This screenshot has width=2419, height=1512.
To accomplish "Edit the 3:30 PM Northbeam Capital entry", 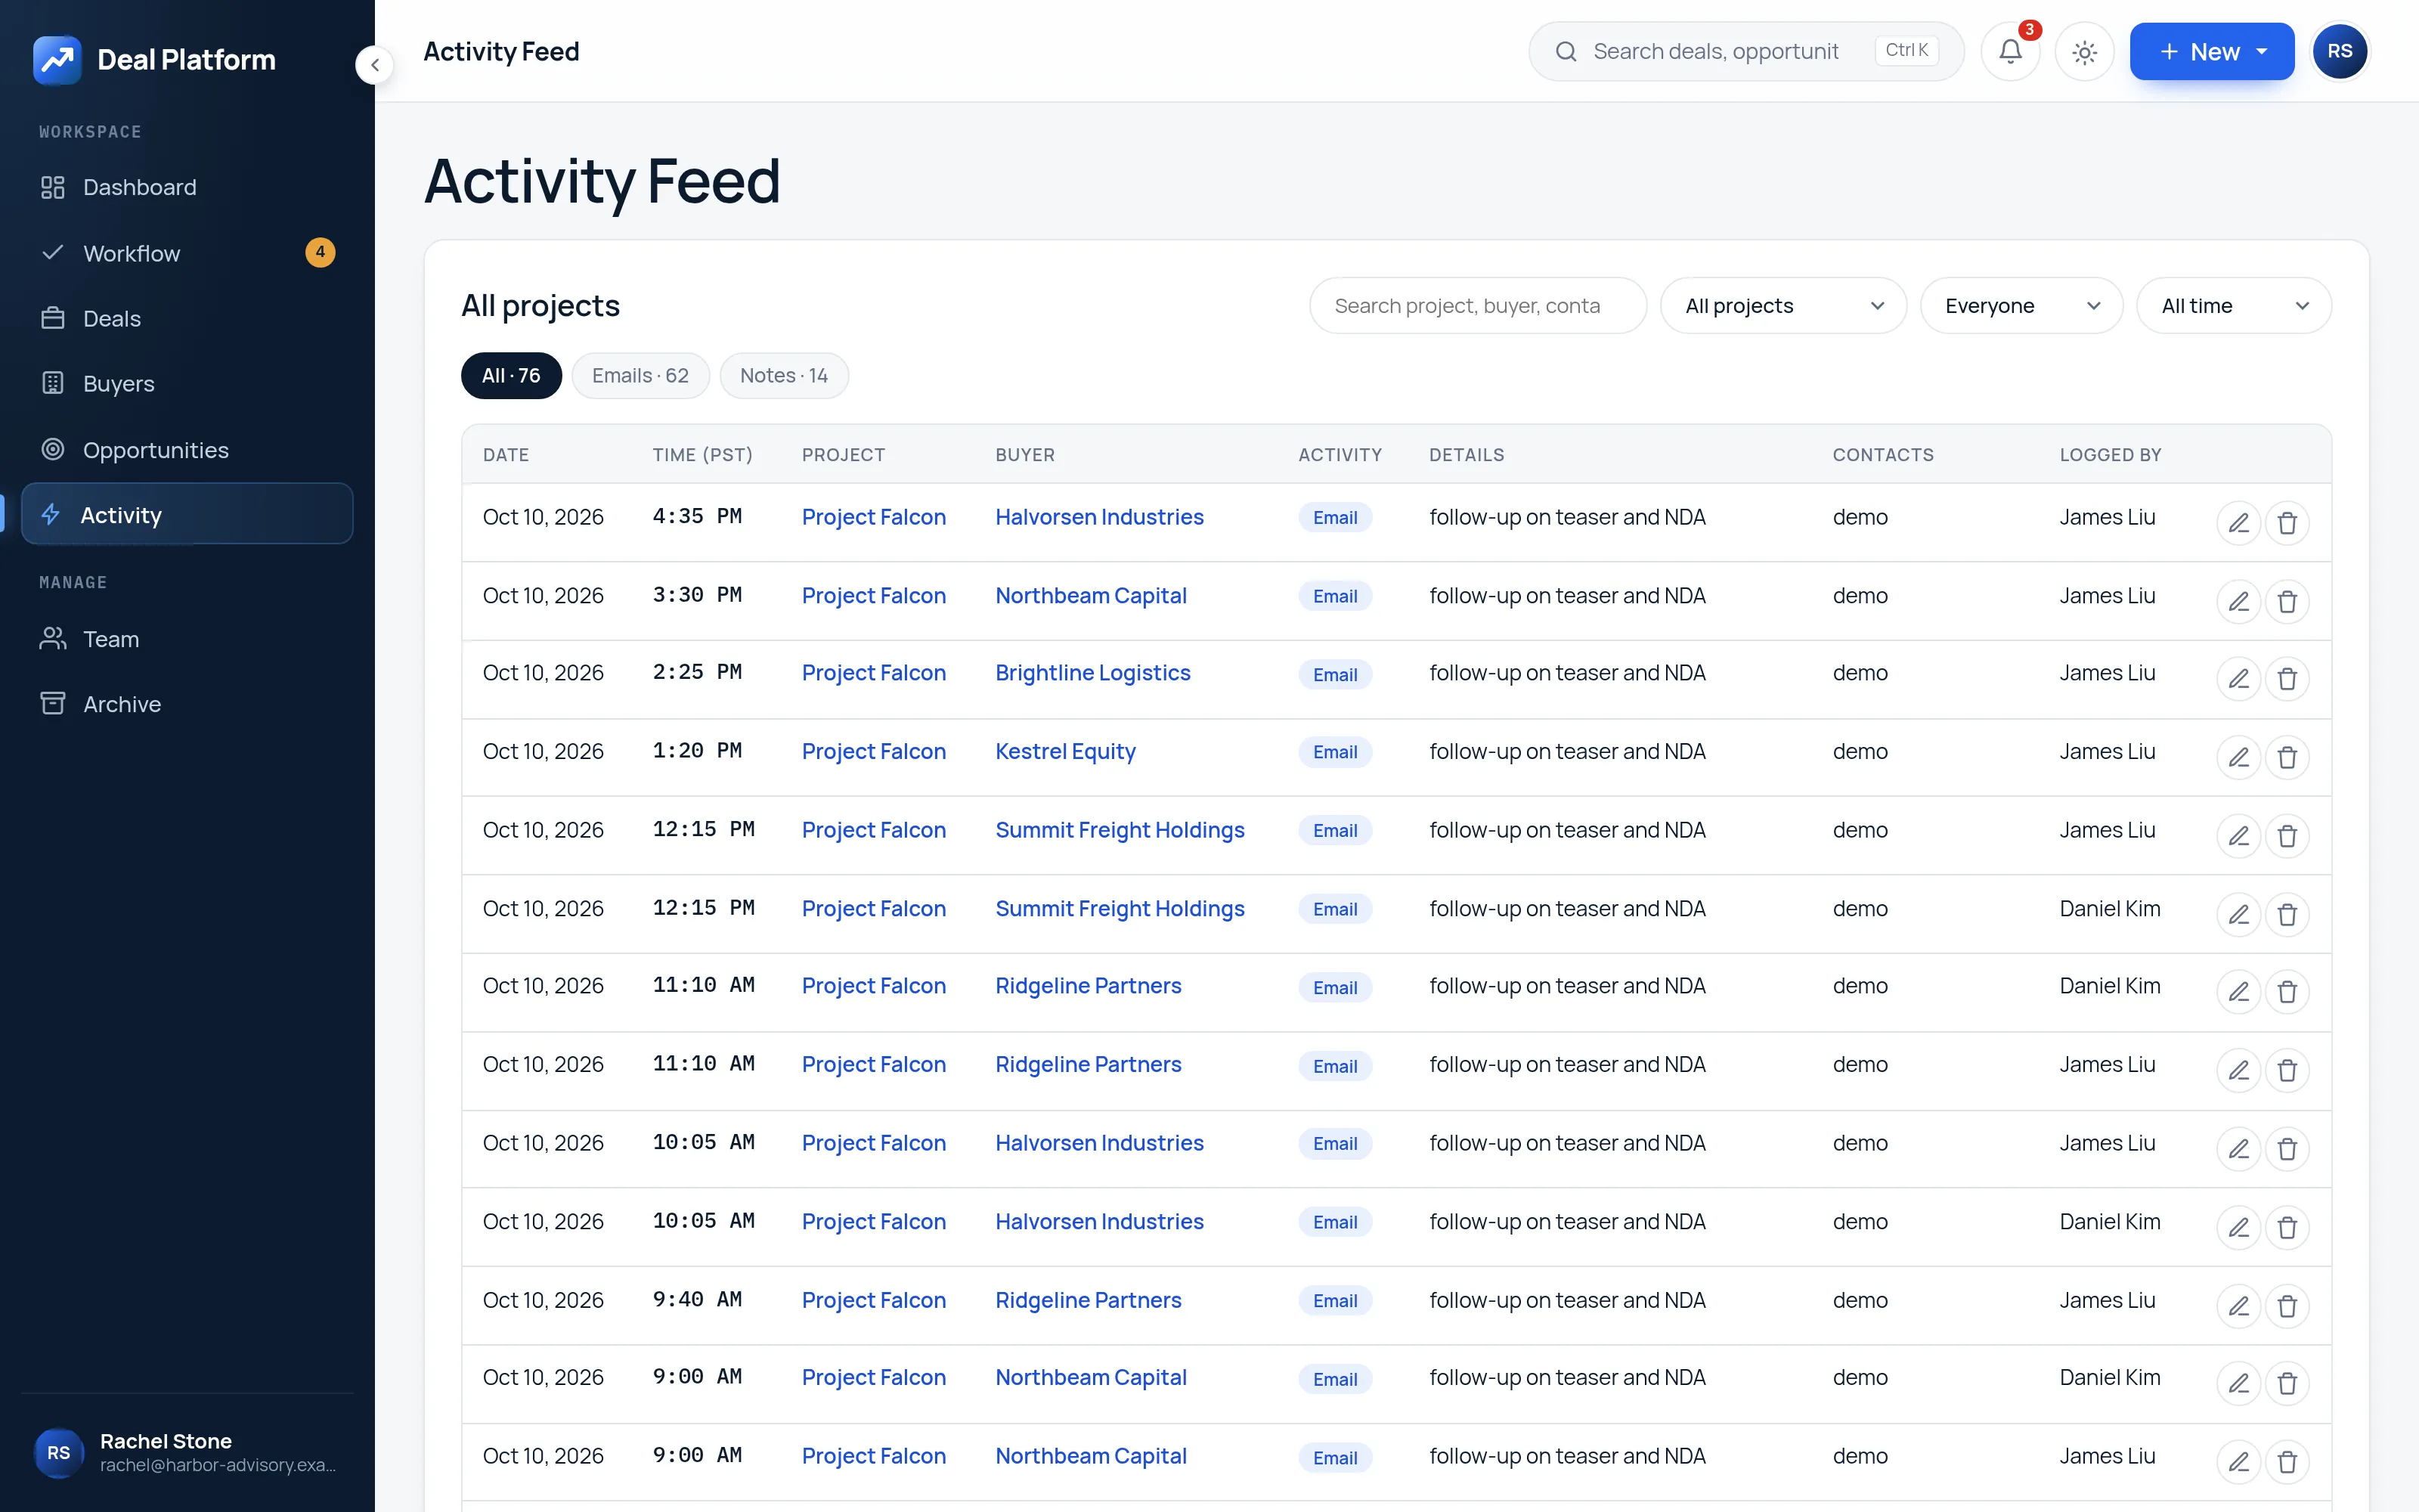I will click(2238, 602).
